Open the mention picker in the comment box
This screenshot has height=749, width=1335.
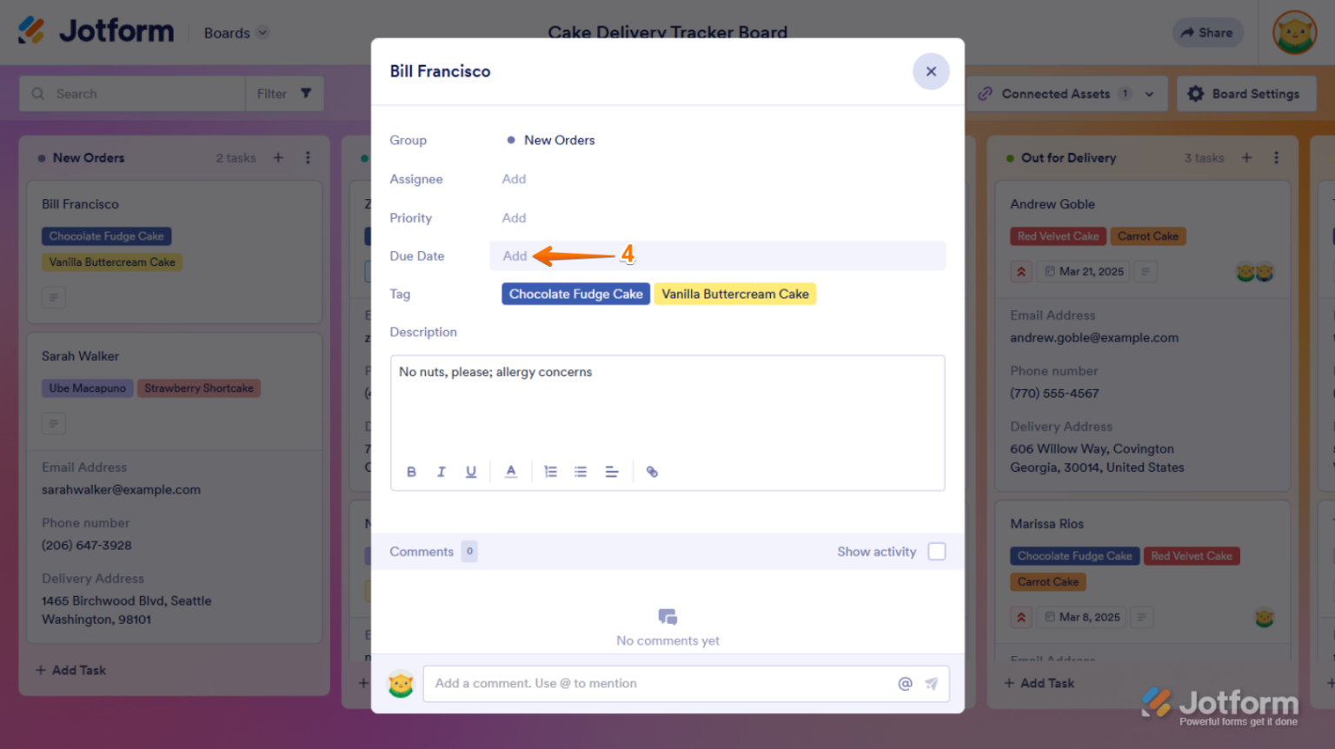click(905, 684)
